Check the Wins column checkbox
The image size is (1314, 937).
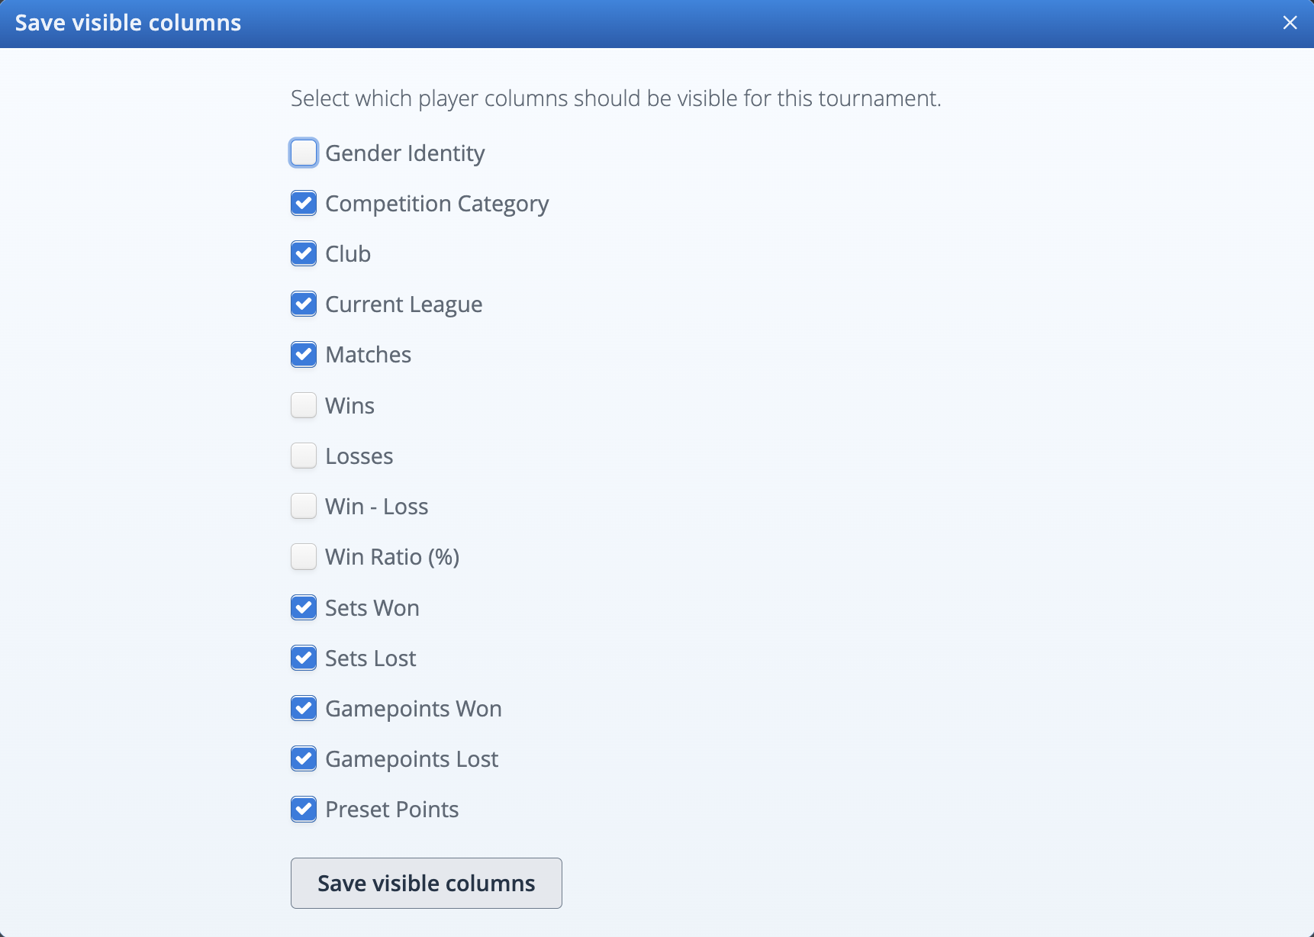click(304, 405)
